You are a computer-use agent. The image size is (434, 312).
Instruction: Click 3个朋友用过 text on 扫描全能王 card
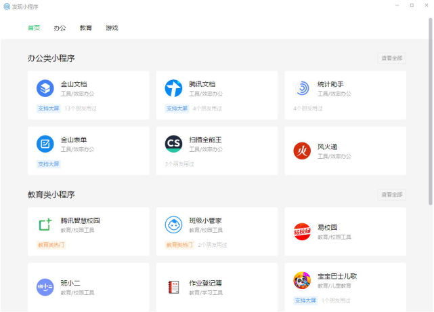[179, 164]
